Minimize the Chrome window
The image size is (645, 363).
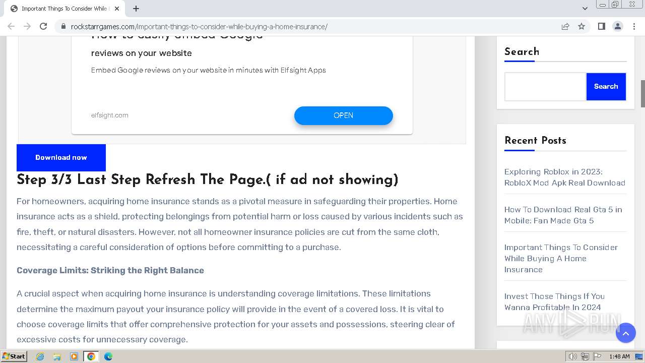coord(603,5)
